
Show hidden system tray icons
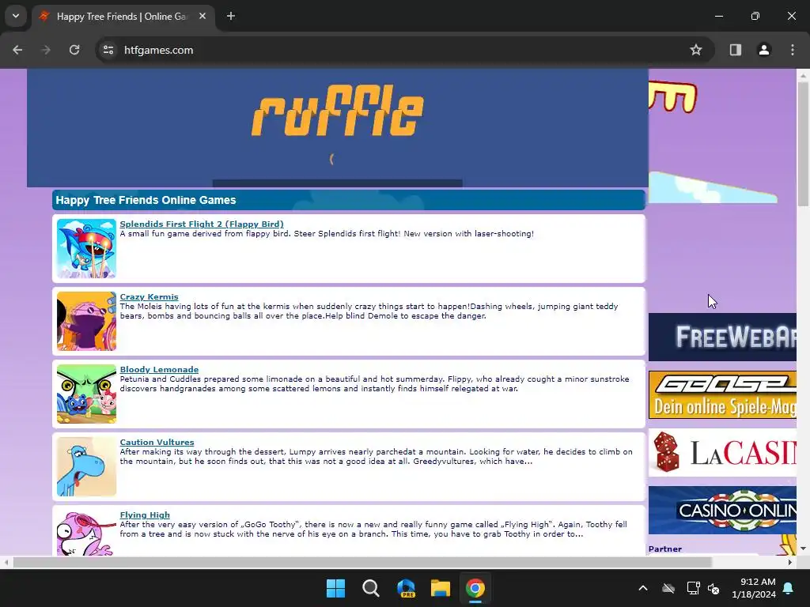[x=643, y=588]
